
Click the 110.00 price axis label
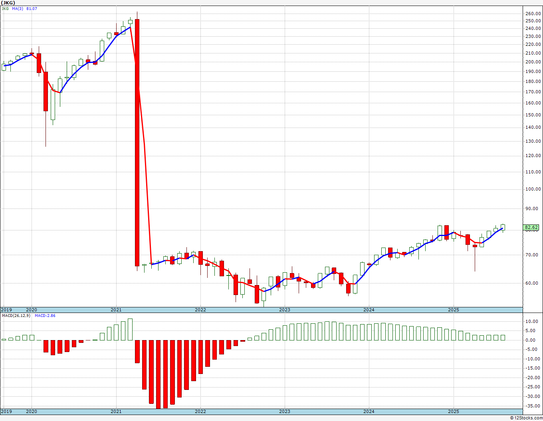click(533, 172)
